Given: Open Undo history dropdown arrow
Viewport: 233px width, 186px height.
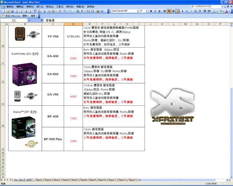Looking at the screenshot, I should pos(67,11).
